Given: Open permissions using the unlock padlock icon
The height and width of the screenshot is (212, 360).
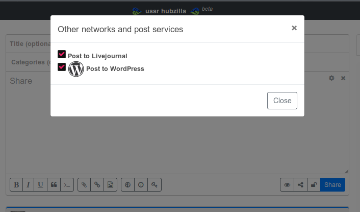Looking at the screenshot, I should pos(314,184).
